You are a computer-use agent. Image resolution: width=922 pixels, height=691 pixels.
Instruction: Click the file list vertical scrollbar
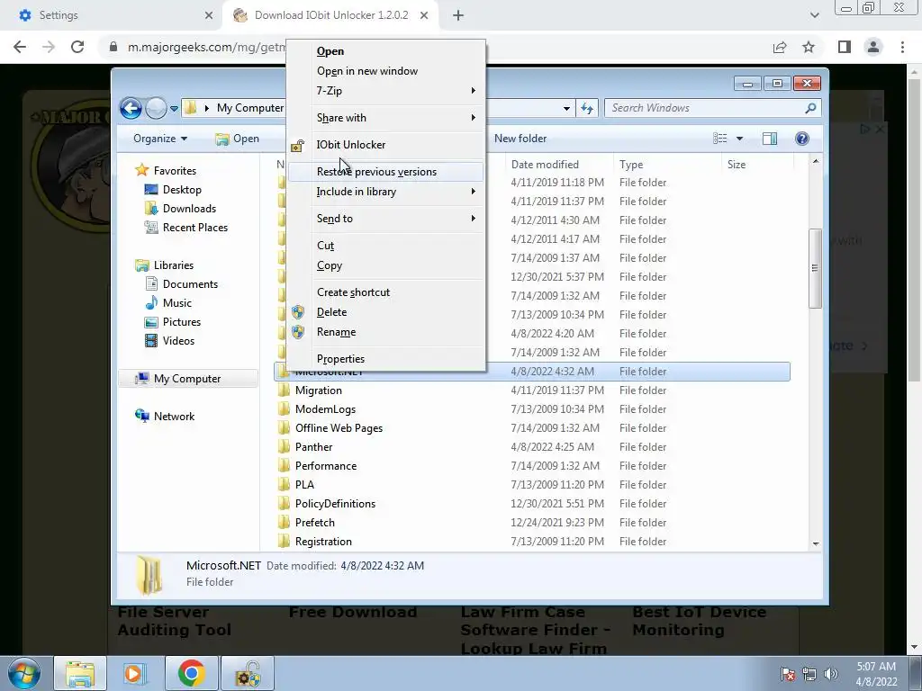[815, 268]
